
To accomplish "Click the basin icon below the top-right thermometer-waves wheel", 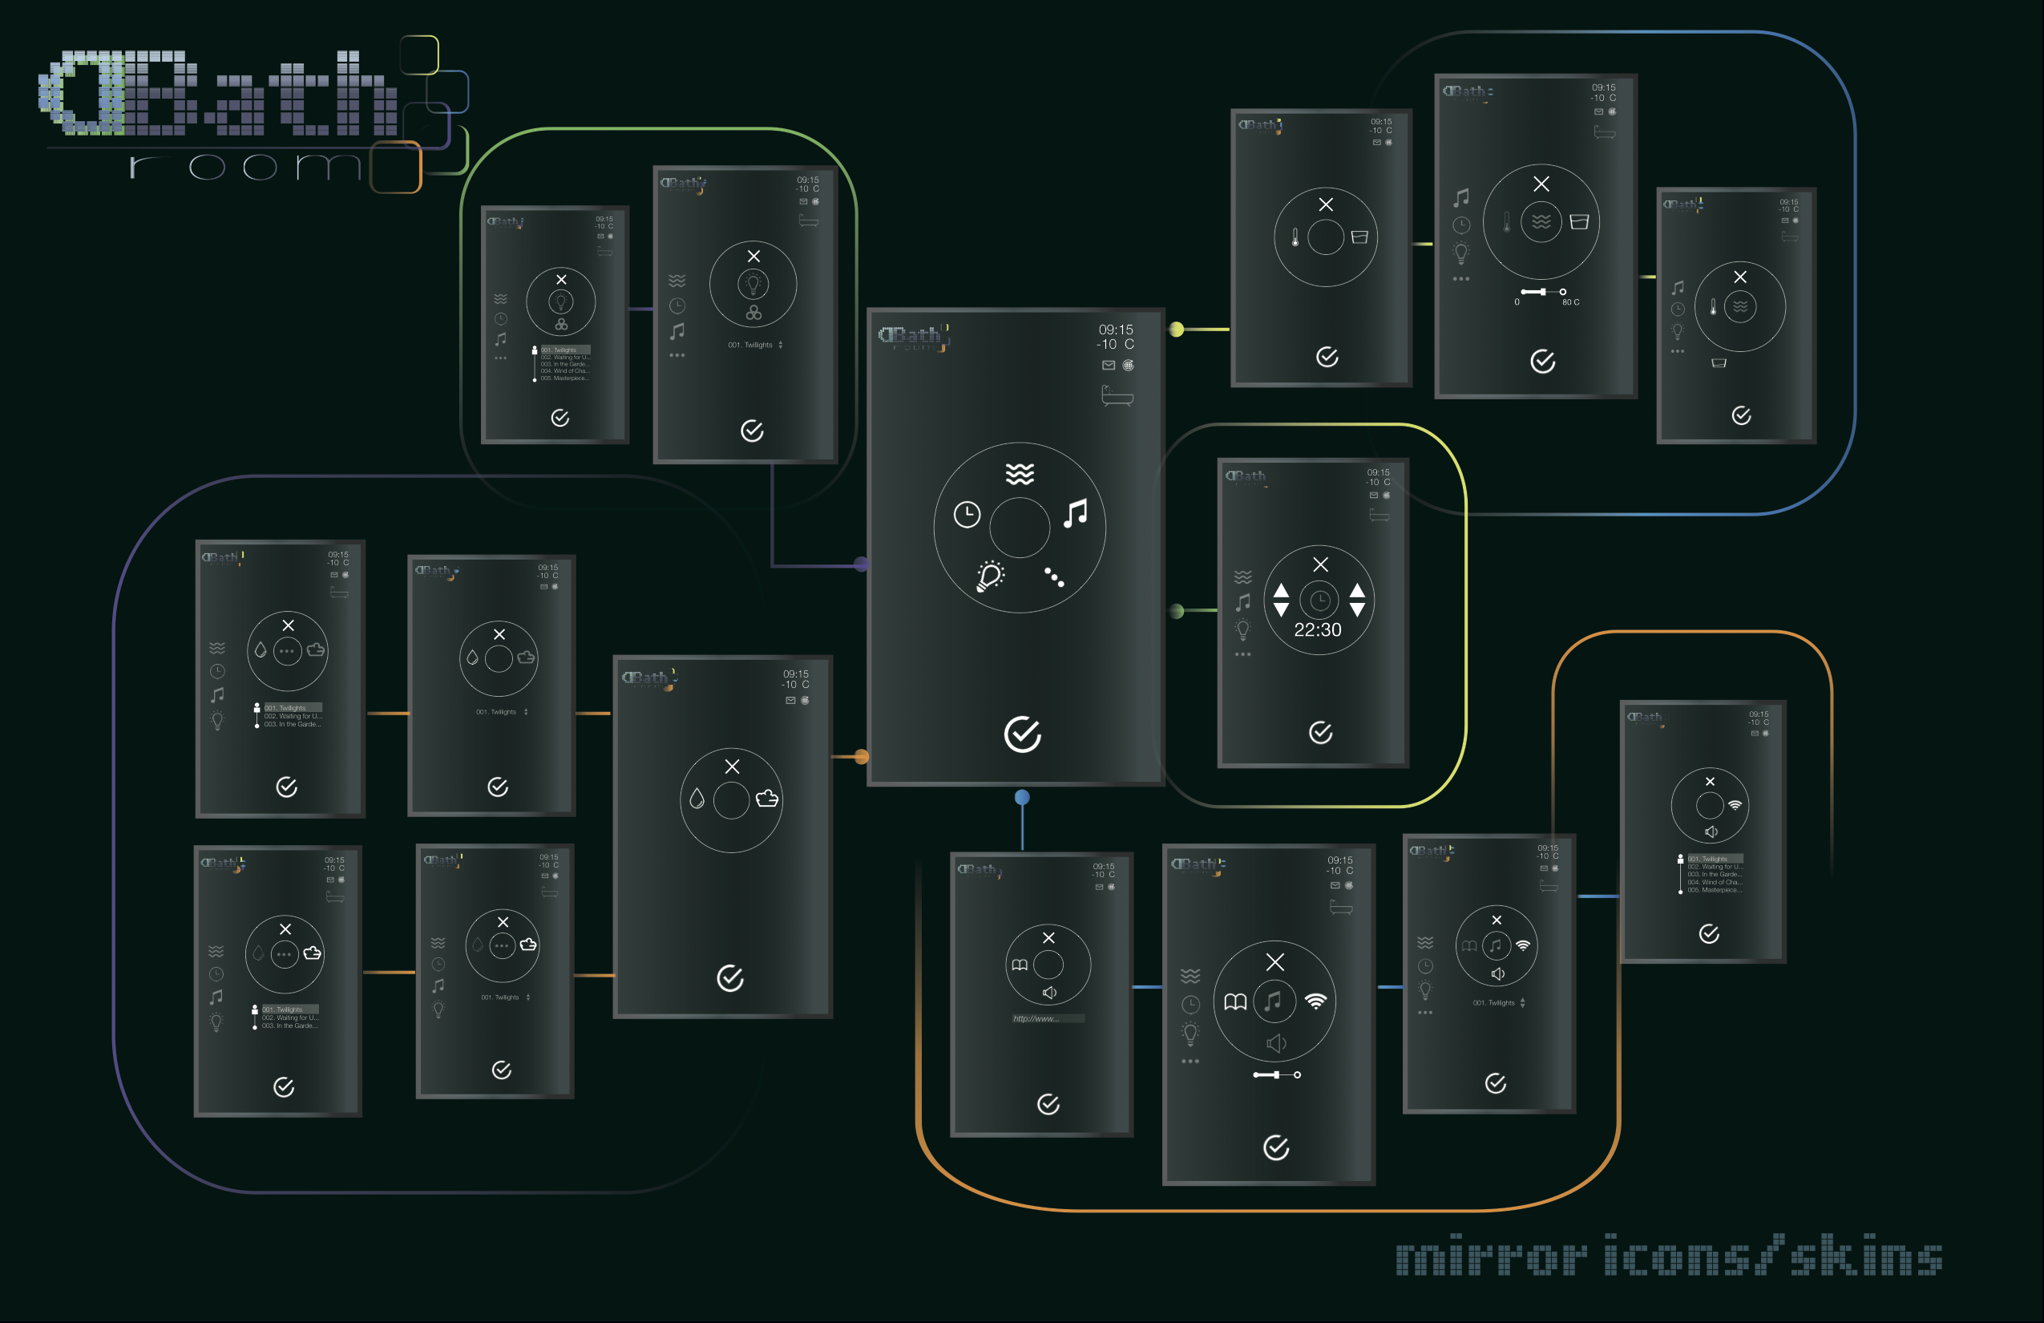I will [x=1719, y=363].
